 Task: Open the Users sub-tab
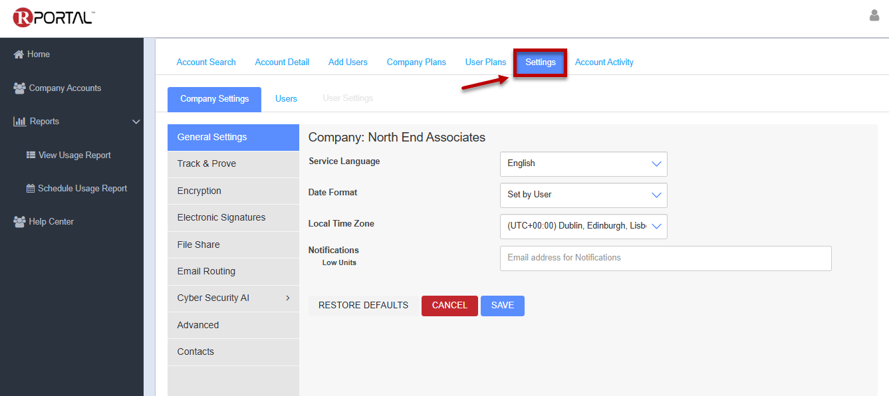click(286, 98)
